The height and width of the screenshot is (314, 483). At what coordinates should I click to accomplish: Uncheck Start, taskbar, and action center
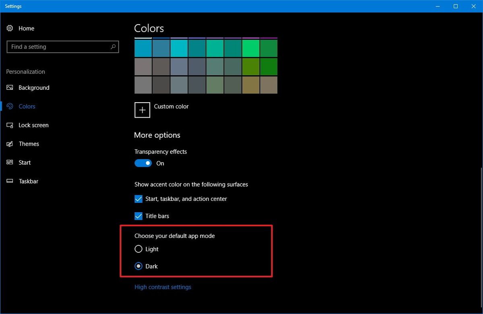(x=138, y=199)
